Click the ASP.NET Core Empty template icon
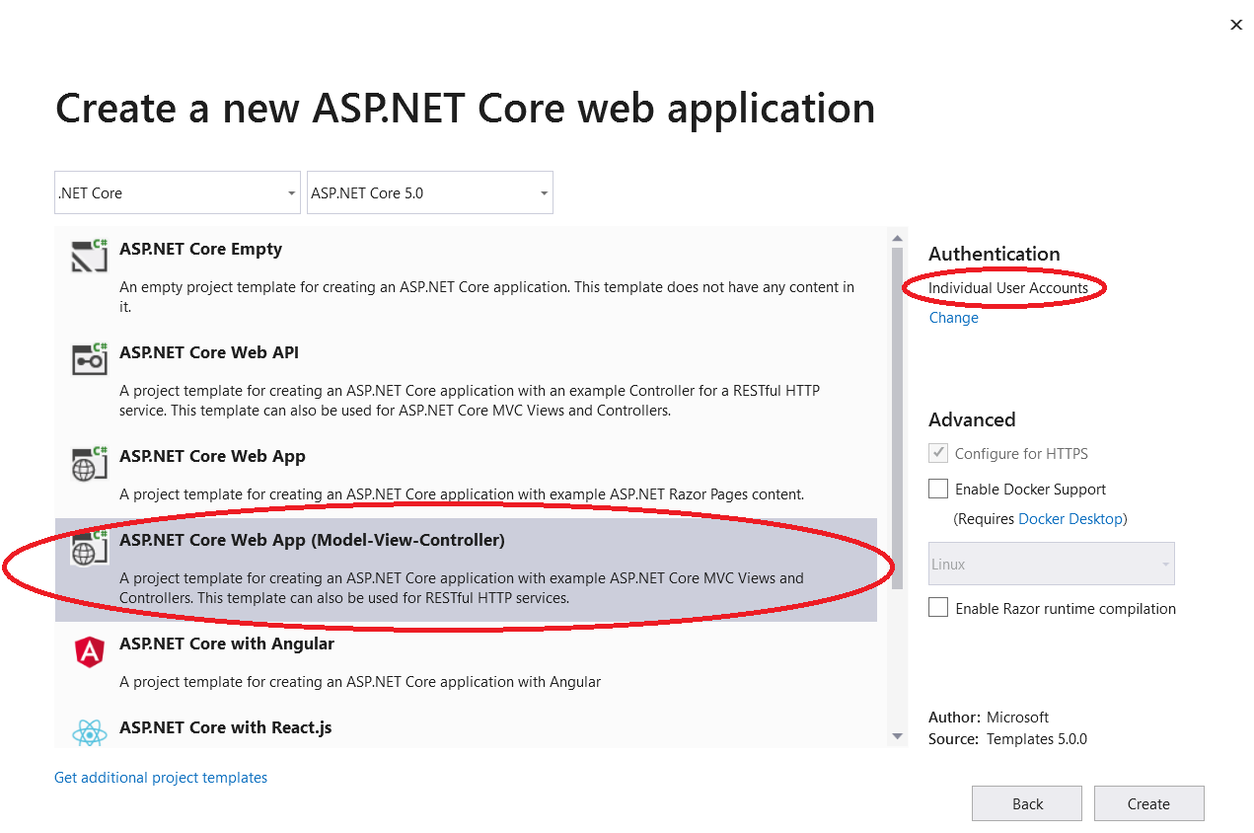This screenshot has height=833, width=1254. point(89,256)
